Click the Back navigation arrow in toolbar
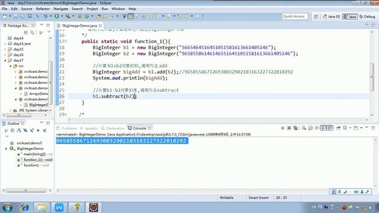The image size is (379, 213). point(187,16)
